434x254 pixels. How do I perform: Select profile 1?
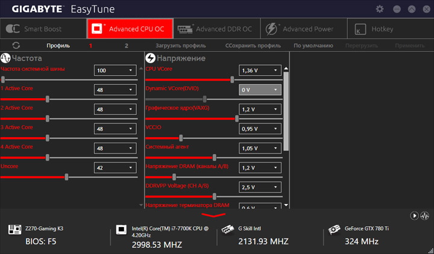(x=90, y=46)
